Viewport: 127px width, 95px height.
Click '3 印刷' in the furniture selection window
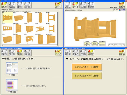point(20,5)
